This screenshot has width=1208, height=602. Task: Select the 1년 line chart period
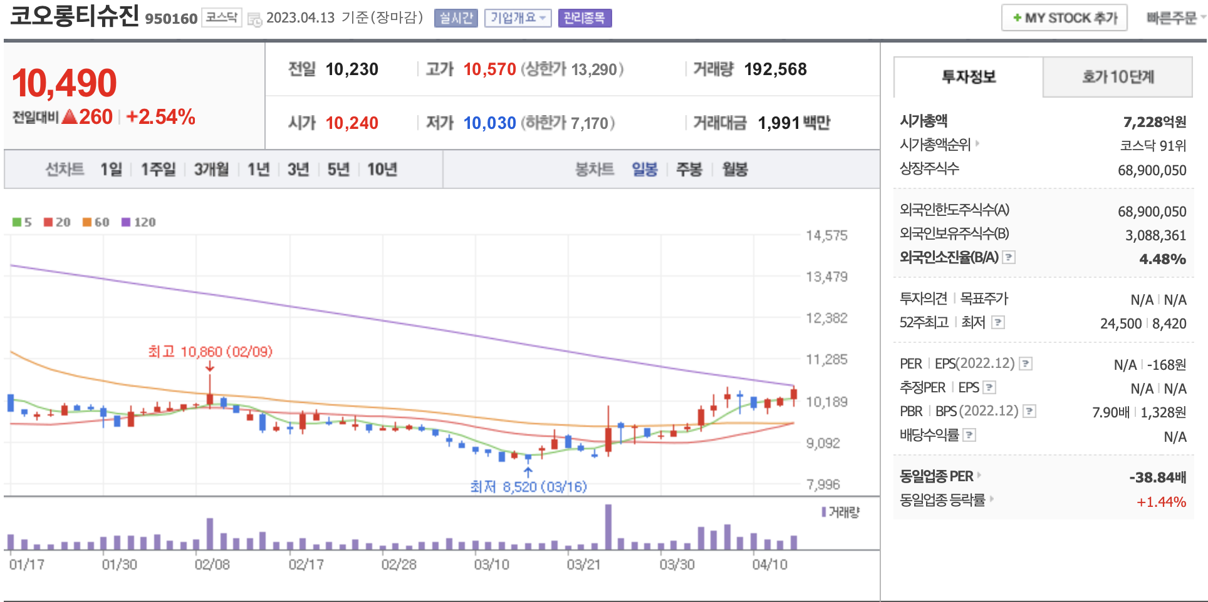(x=258, y=170)
